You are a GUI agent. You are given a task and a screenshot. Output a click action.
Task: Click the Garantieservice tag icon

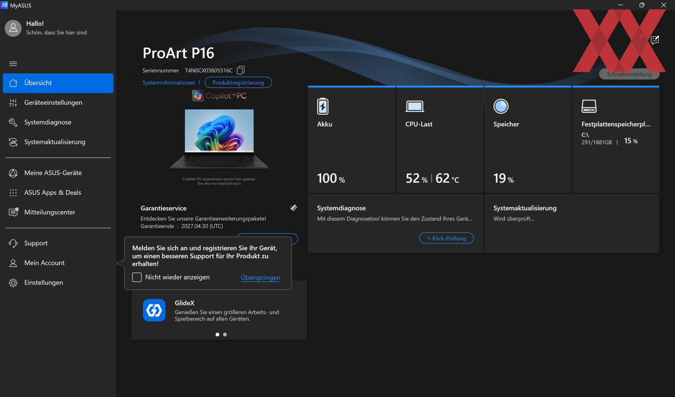pos(294,208)
